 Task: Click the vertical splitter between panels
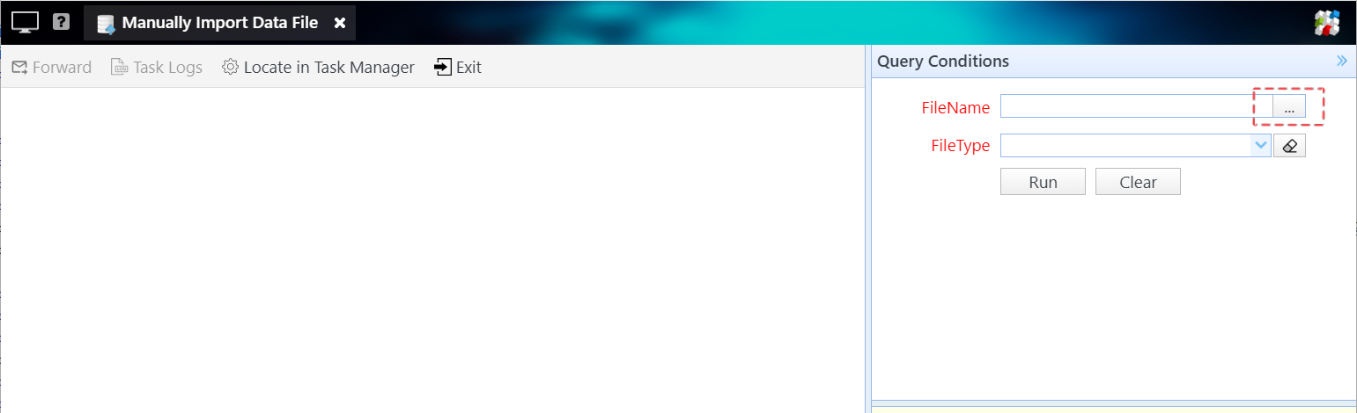pos(867,228)
